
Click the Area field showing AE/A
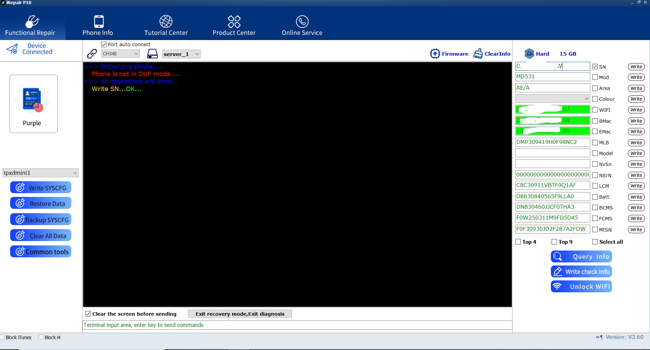553,88
